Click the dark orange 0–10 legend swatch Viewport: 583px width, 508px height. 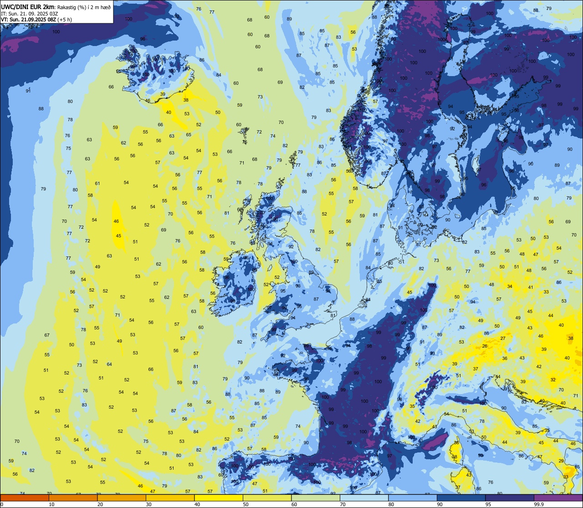point(25,498)
